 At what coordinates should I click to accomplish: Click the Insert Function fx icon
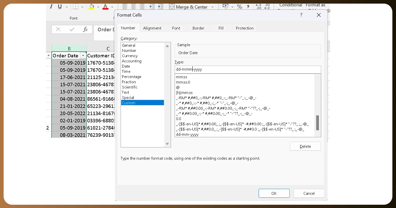pos(85,30)
